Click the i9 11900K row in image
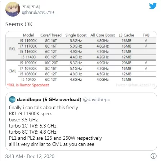161x161 pixels. pos(87,41)
